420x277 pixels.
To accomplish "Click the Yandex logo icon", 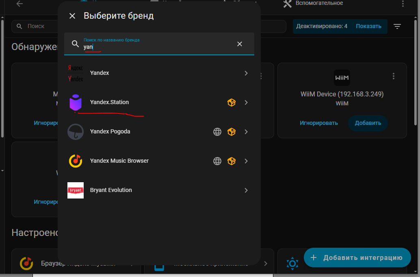I will click(x=76, y=73).
